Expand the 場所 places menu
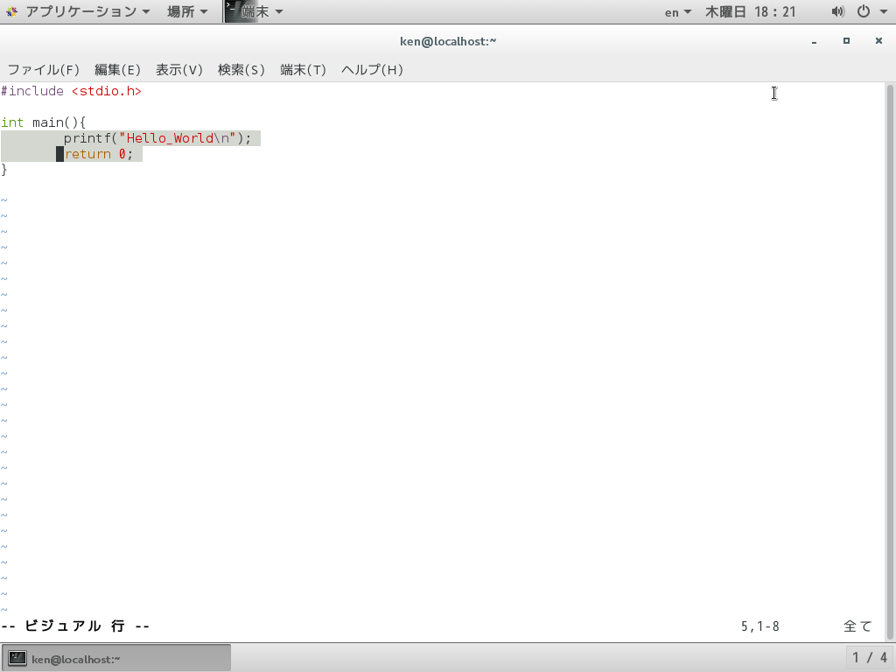The height and width of the screenshot is (672, 896). (187, 11)
